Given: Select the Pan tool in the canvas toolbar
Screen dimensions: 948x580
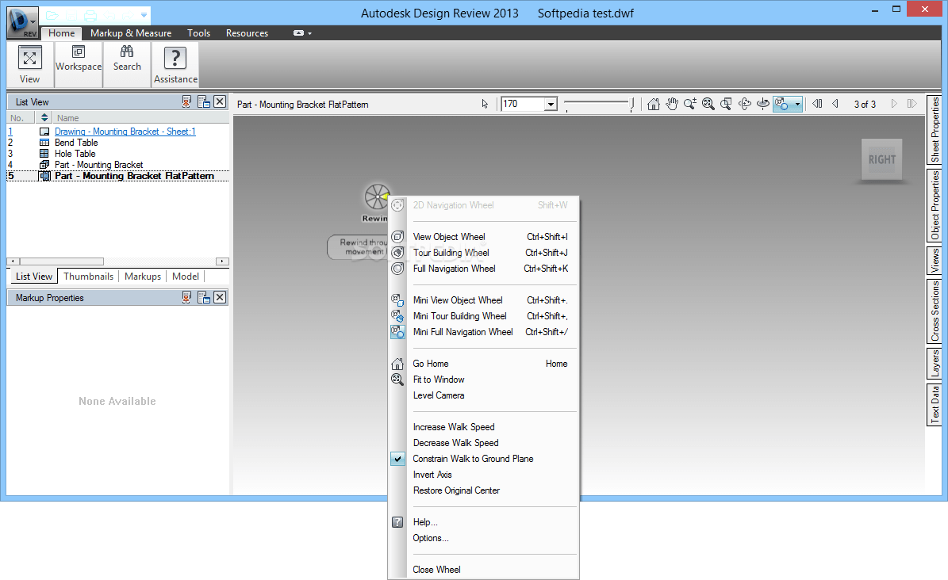Looking at the screenshot, I should tap(672, 103).
